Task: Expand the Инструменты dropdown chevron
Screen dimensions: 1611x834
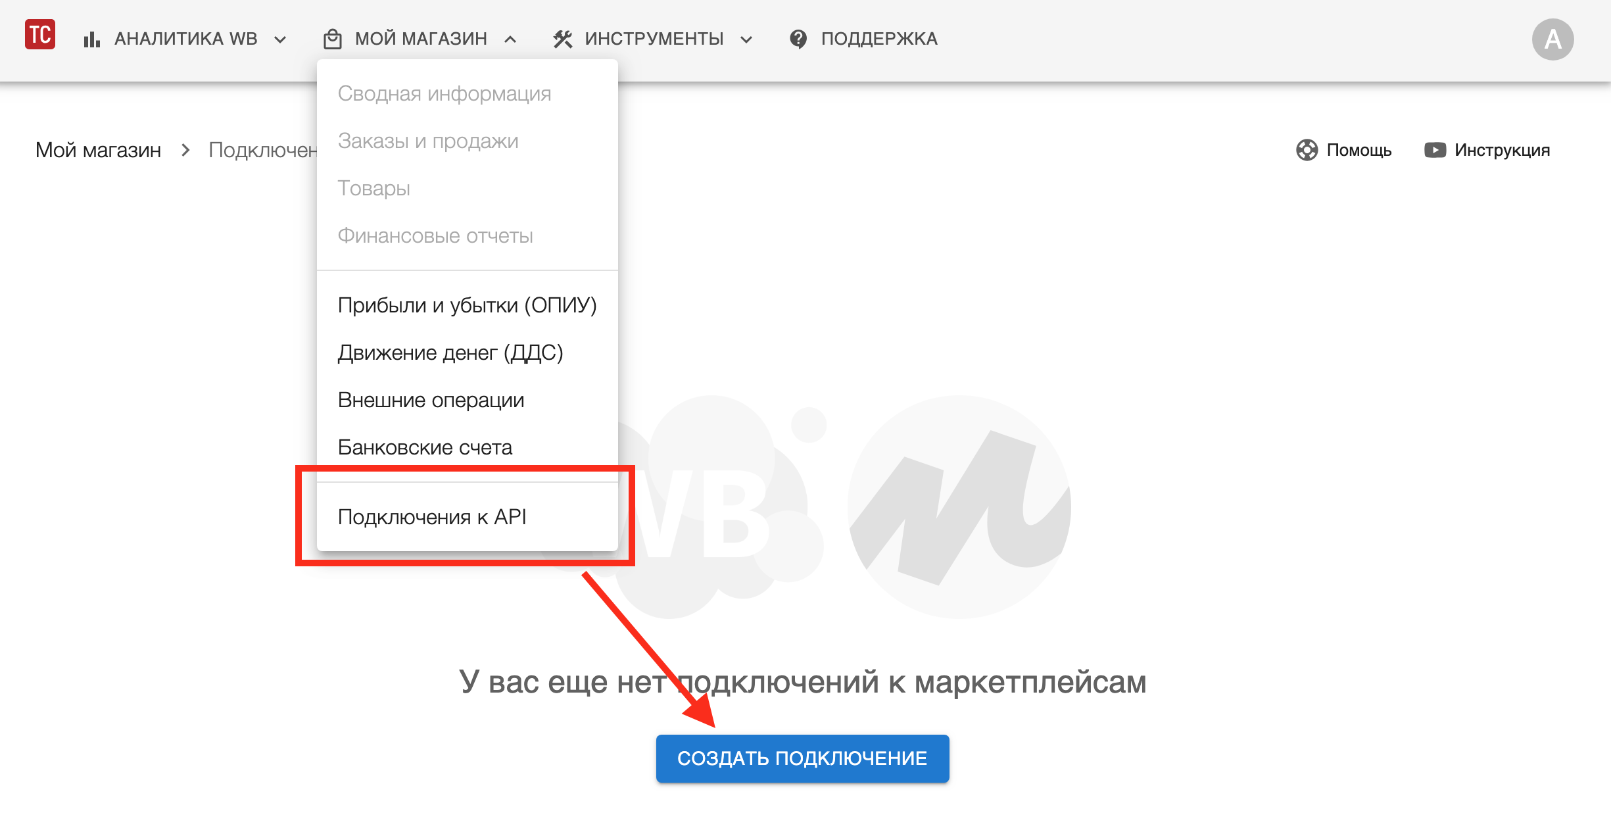Action: coord(746,39)
